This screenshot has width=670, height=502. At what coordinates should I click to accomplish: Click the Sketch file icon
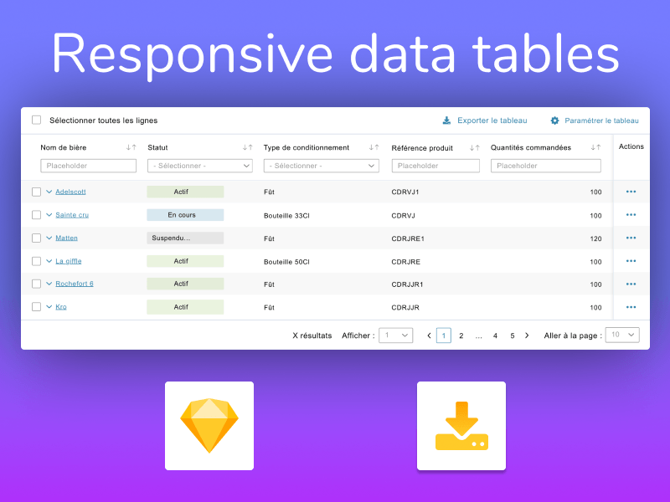coord(209,425)
